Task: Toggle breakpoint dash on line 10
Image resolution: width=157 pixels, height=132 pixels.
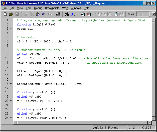Action: tap(11, 58)
